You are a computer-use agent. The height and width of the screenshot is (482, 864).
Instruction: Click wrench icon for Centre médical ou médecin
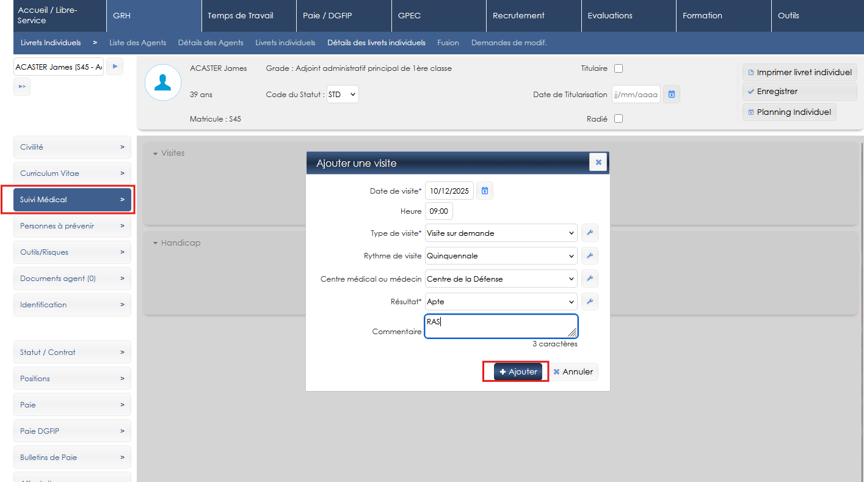pos(589,279)
